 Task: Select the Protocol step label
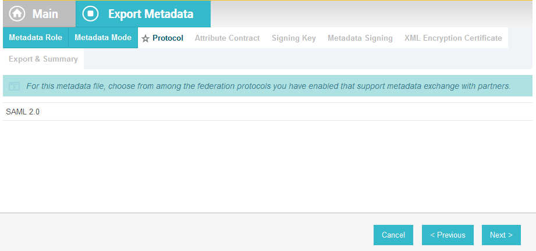pos(168,38)
